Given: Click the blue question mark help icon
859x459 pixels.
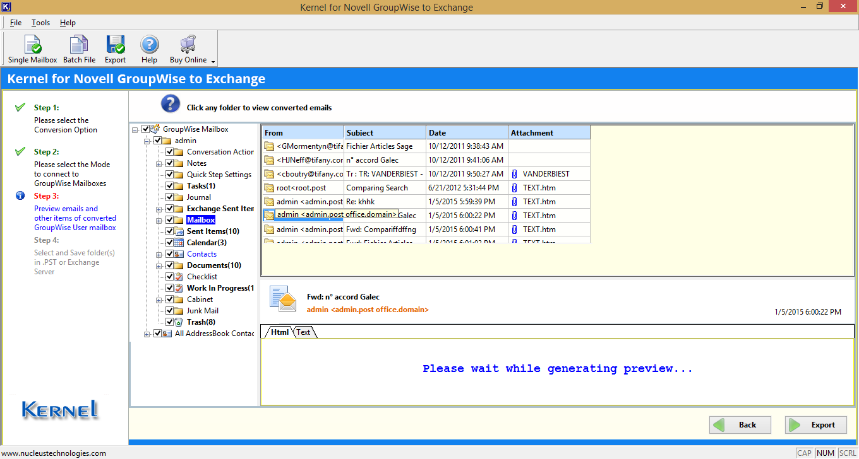Looking at the screenshot, I should coord(171,103).
